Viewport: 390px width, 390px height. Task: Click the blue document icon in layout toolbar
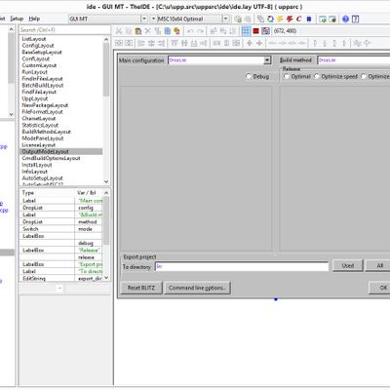[x=168, y=31]
